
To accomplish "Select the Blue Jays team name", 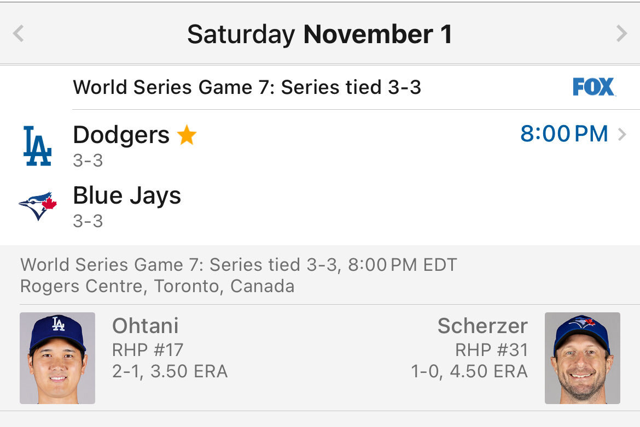I will coord(127,195).
